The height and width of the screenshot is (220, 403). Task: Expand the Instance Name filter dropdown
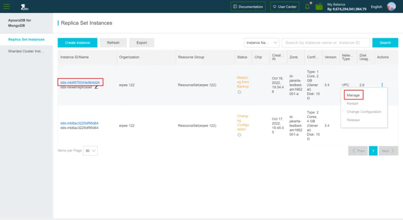[261, 43]
